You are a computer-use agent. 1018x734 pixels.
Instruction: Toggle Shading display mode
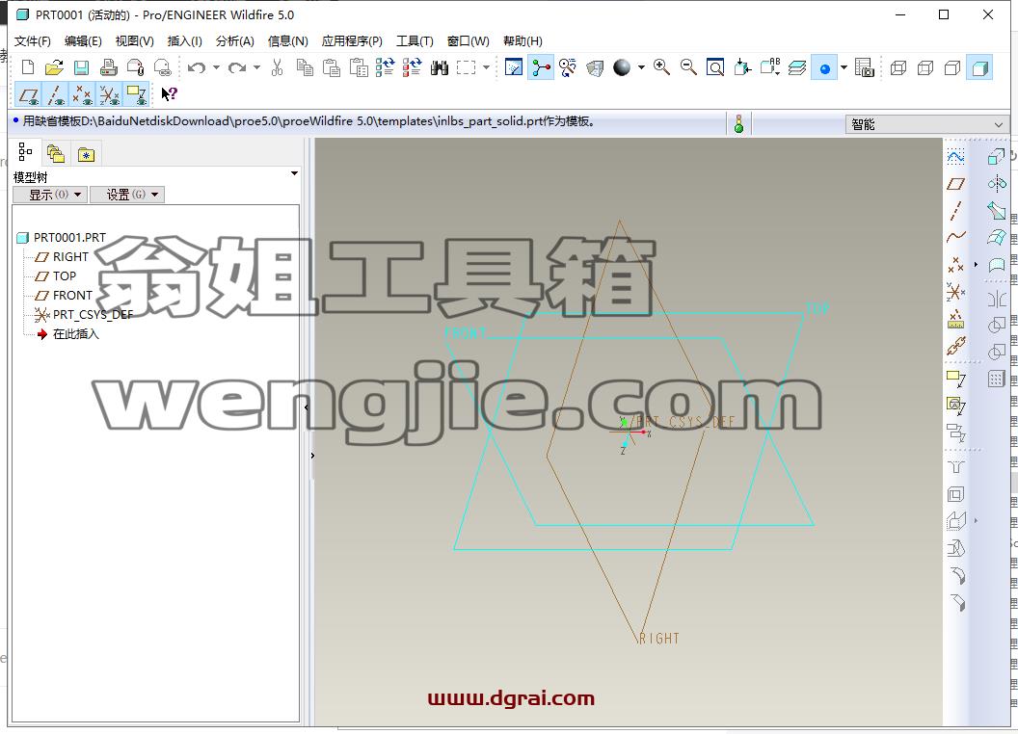coord(979,67)
